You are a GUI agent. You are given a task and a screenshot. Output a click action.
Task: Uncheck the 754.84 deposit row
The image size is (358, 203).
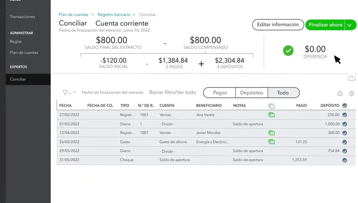click(345, 151)
